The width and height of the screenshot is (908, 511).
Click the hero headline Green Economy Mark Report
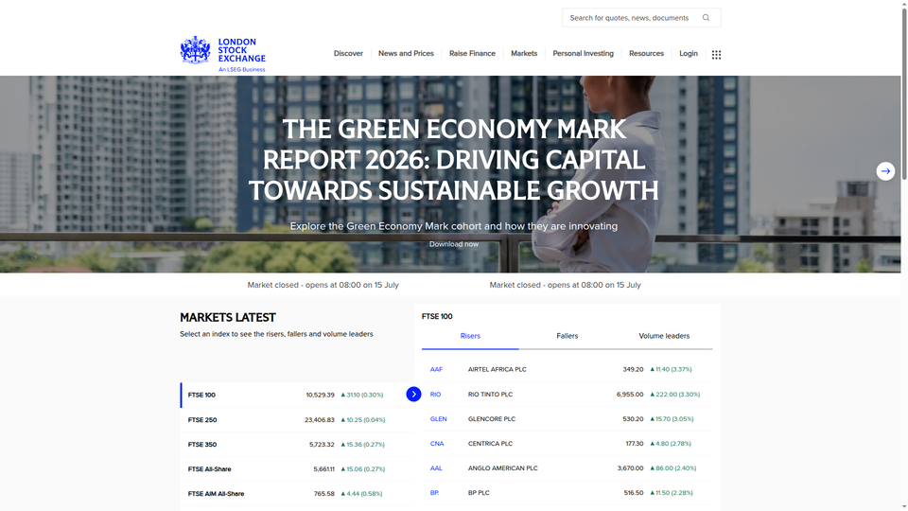(x=454, y=160)
